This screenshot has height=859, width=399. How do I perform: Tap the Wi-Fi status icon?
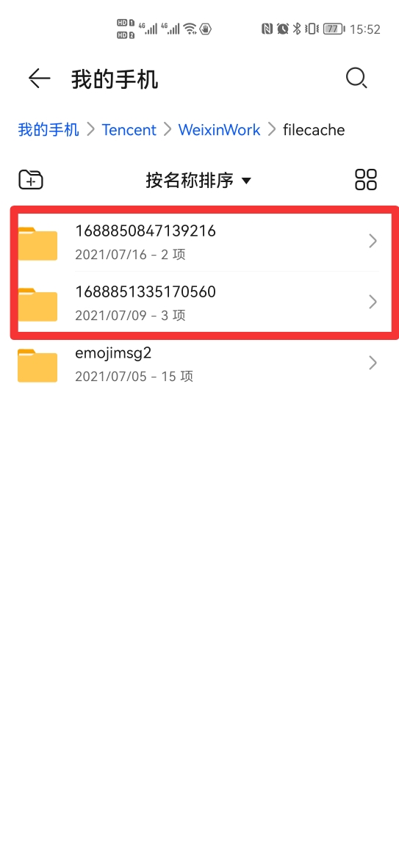[x=190, y=29]
